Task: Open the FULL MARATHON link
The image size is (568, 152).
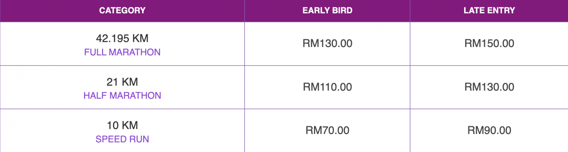Action: (x=122, y=52)
